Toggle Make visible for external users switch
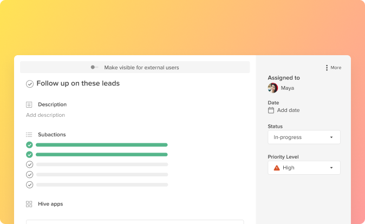This screenshot has width=365, height=224. (x=94, y=68)
